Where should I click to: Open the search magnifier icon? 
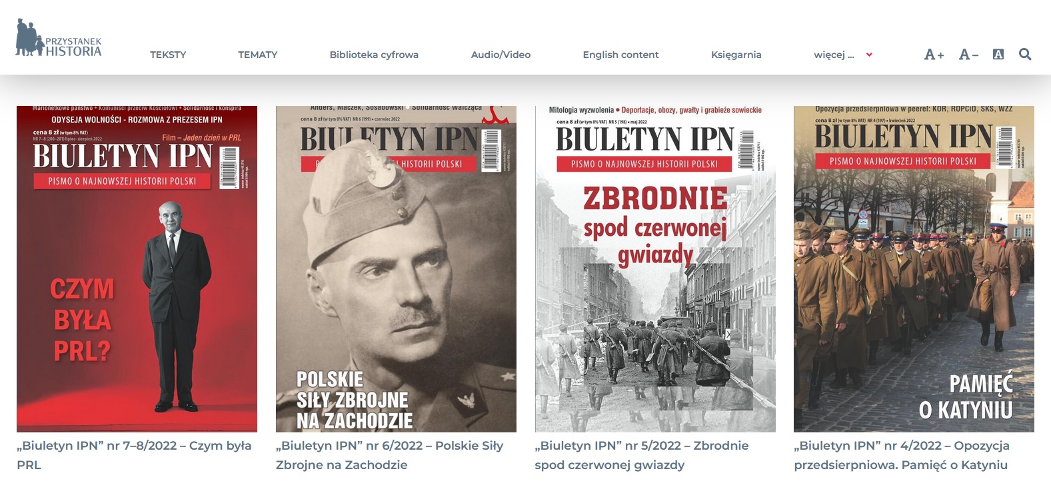[1025, 55]
